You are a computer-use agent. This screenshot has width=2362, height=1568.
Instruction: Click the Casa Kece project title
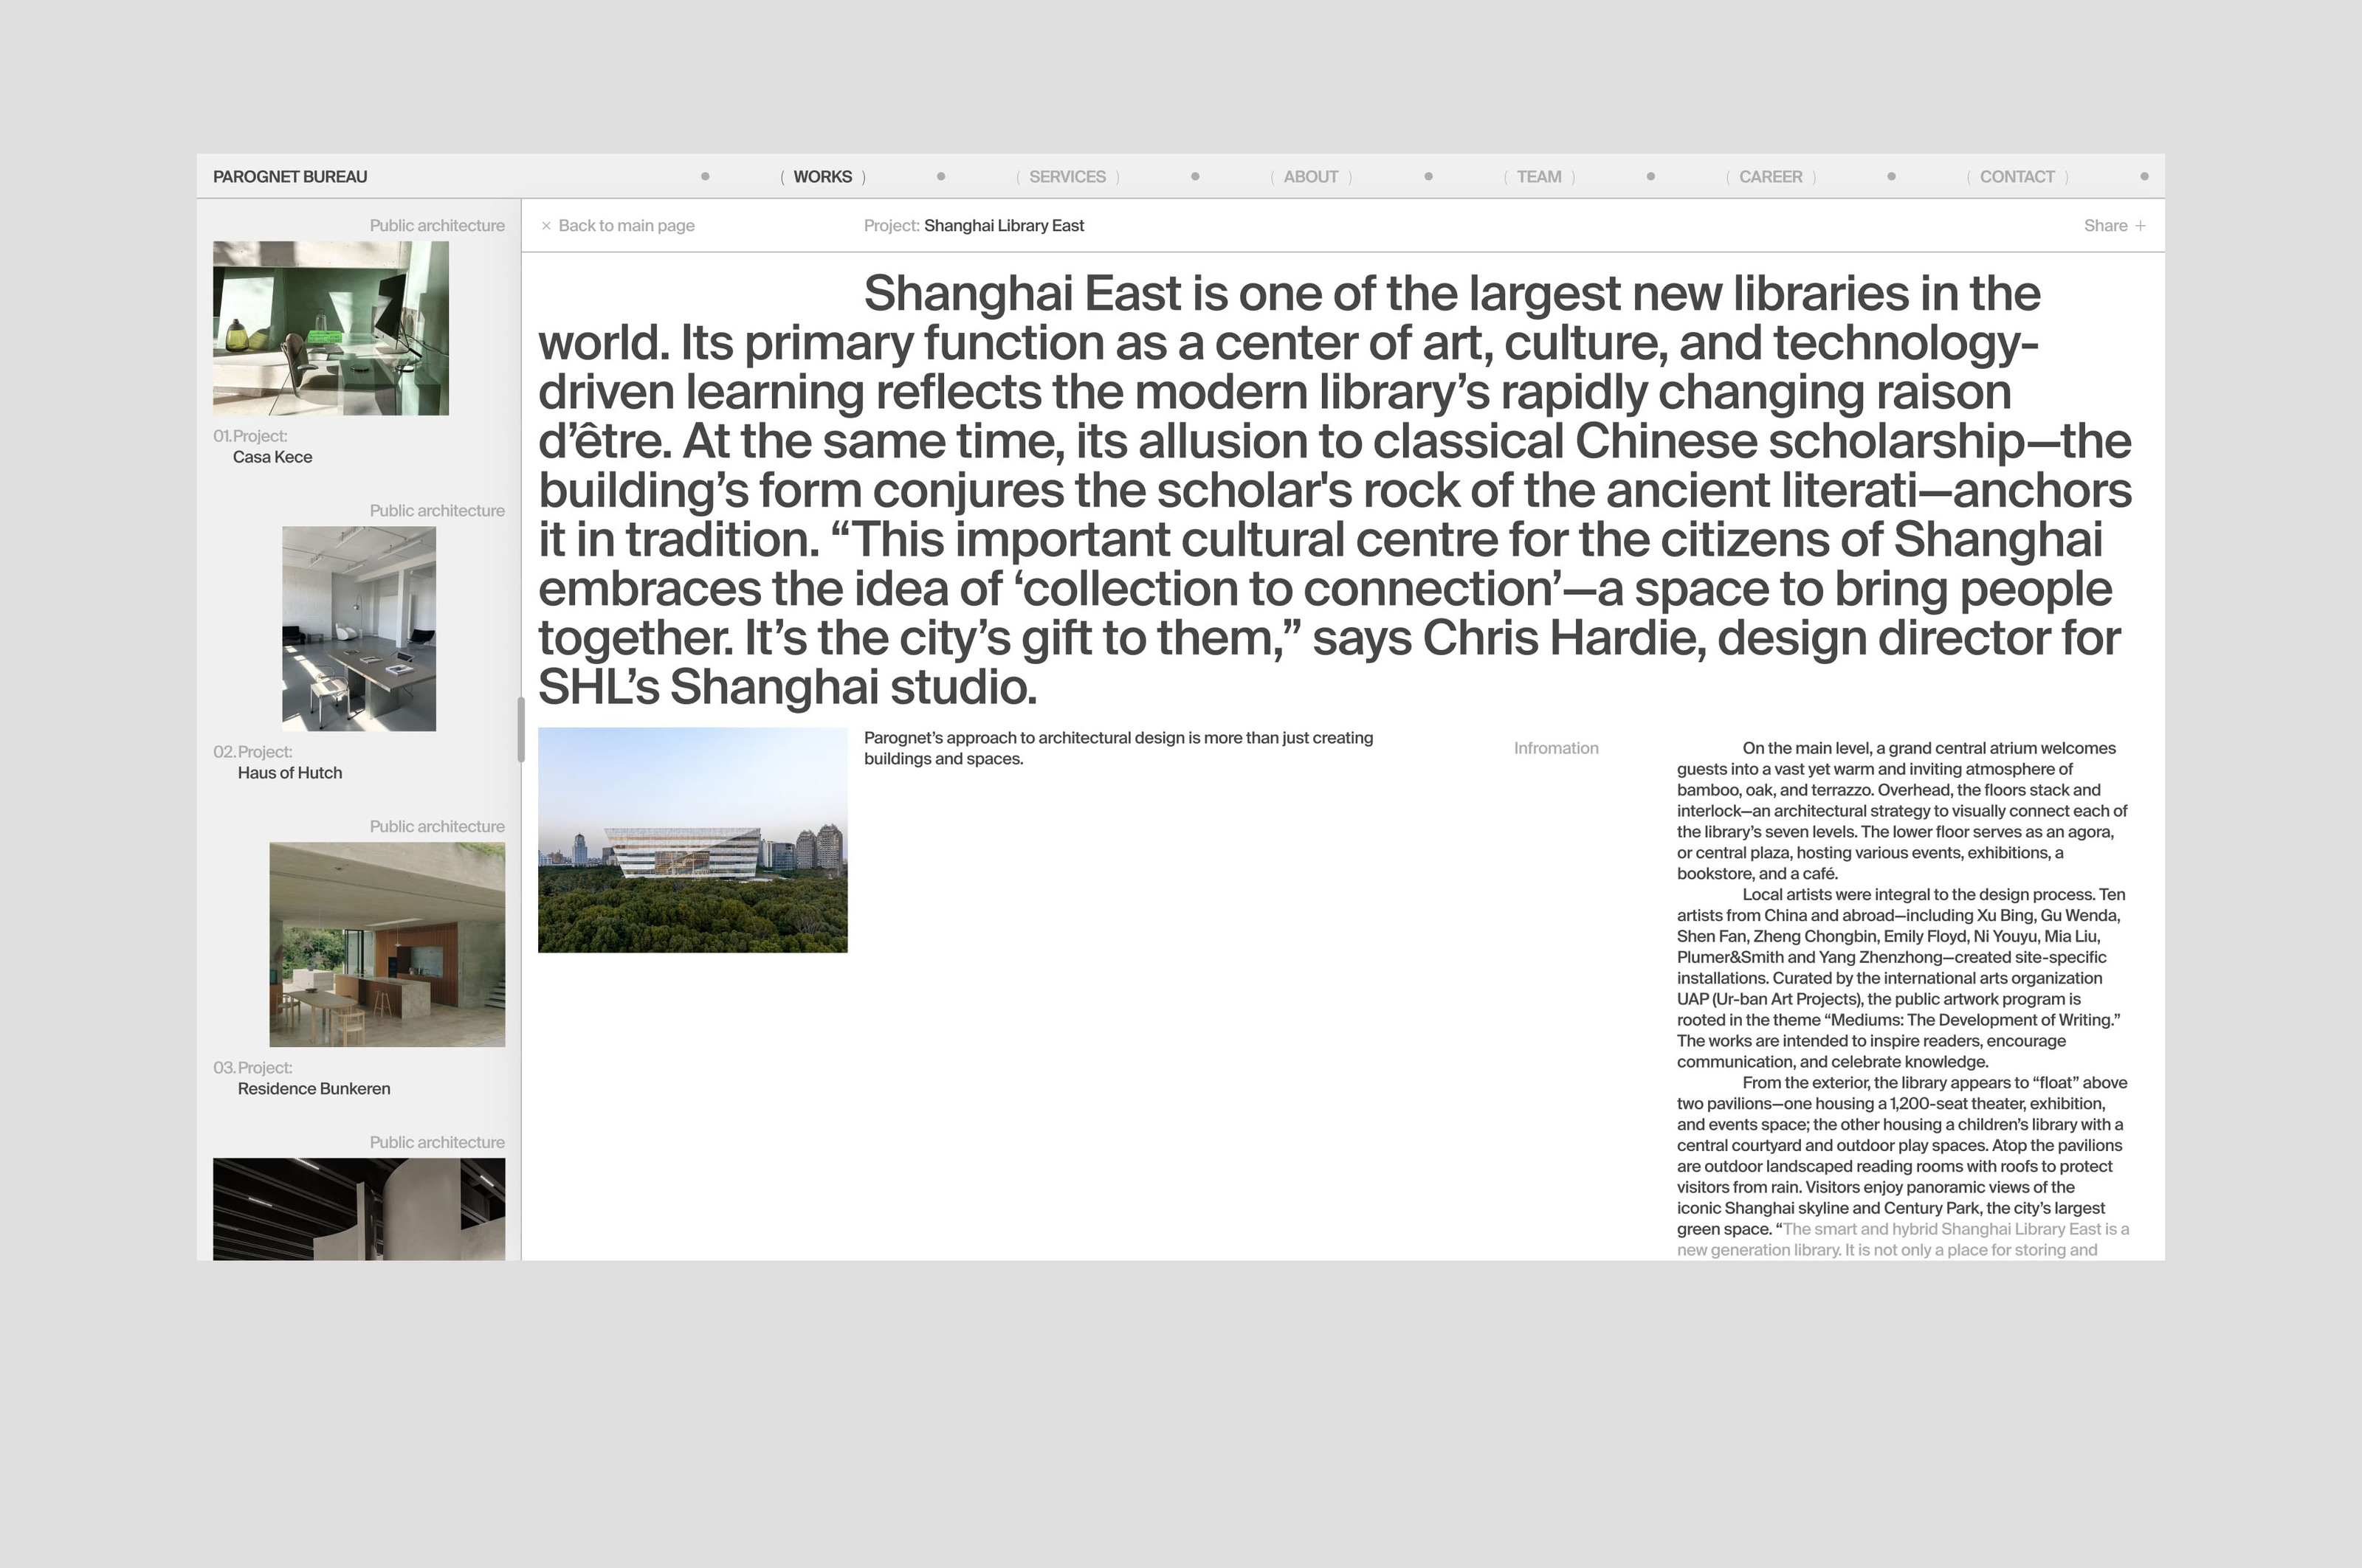click(x=272, y=457)
